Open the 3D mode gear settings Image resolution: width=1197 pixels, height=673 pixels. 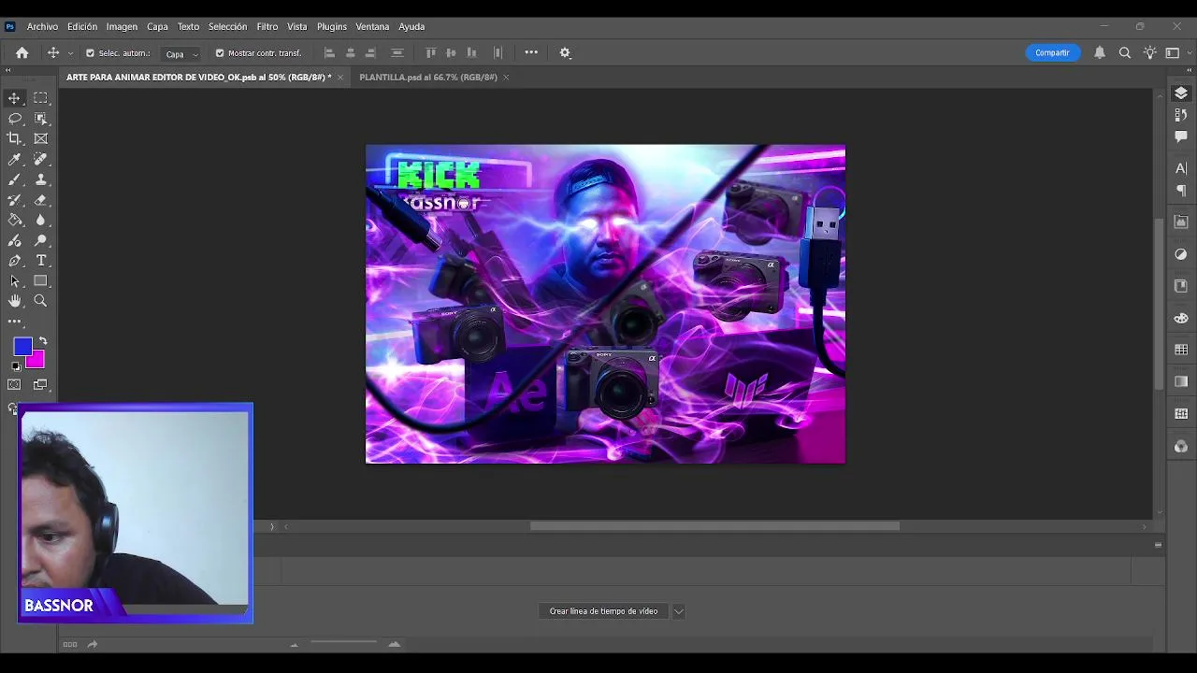[565, 53]
